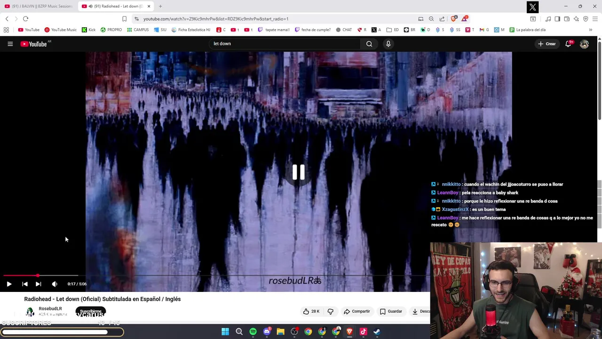Open the 'fecha de cumple?' bookmark

(313, 30)
